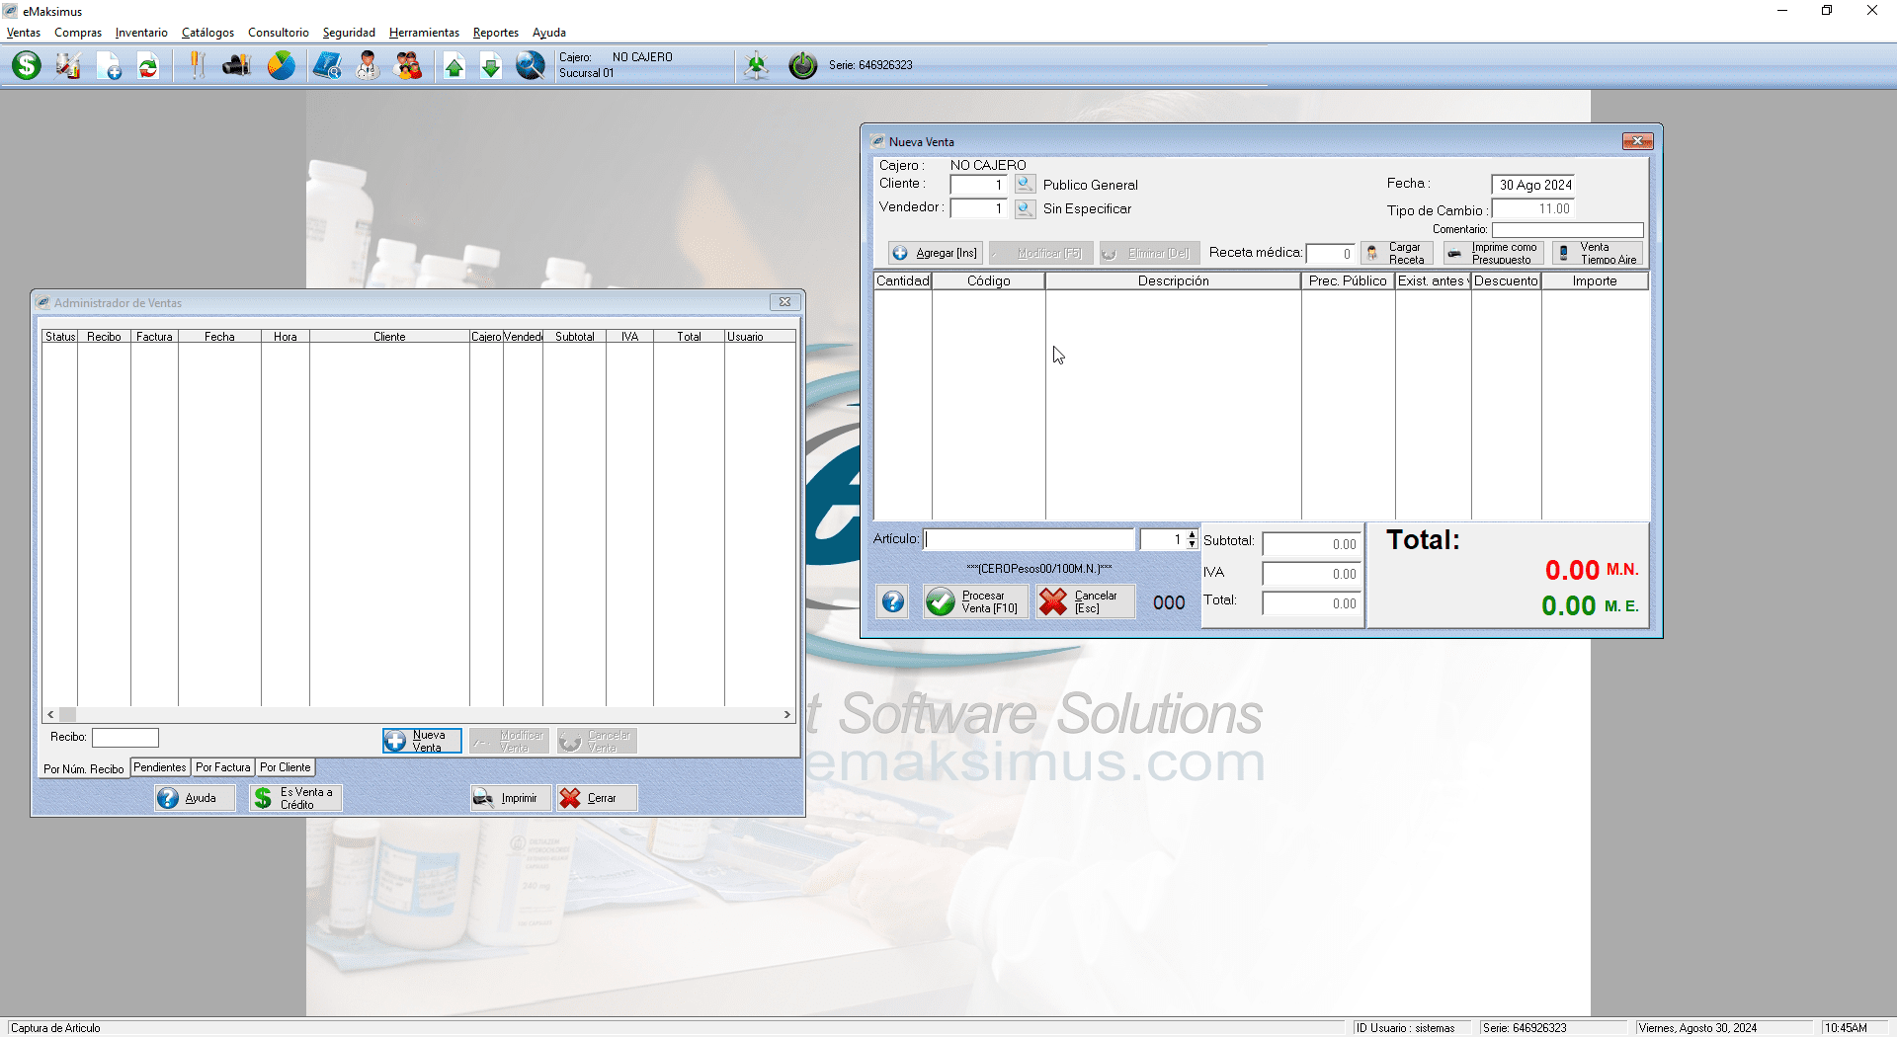Click the search icon next to Cliente field

coord(1026,185)
